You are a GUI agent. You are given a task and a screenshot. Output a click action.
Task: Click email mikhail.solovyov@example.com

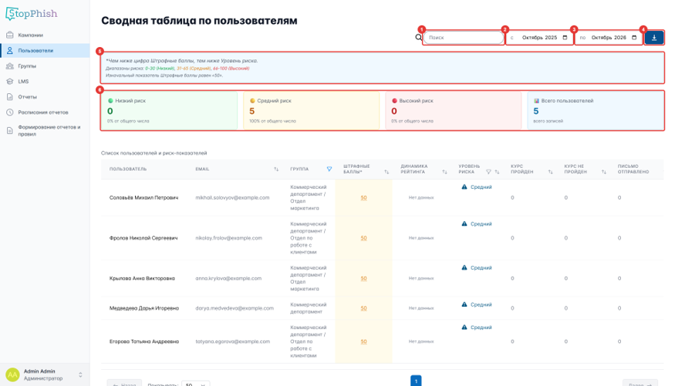(232, 198)
